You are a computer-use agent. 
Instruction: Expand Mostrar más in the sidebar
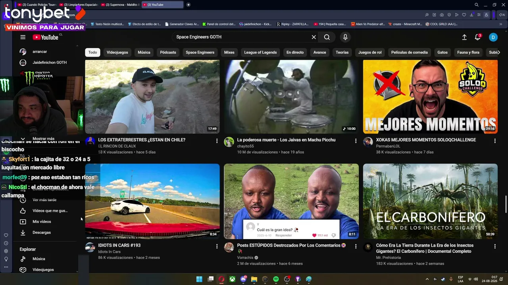[x=43, y=139]
